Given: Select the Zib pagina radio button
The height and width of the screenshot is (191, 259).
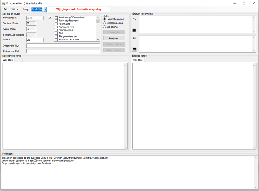Looking at the screenshot, I should [104, 27].
